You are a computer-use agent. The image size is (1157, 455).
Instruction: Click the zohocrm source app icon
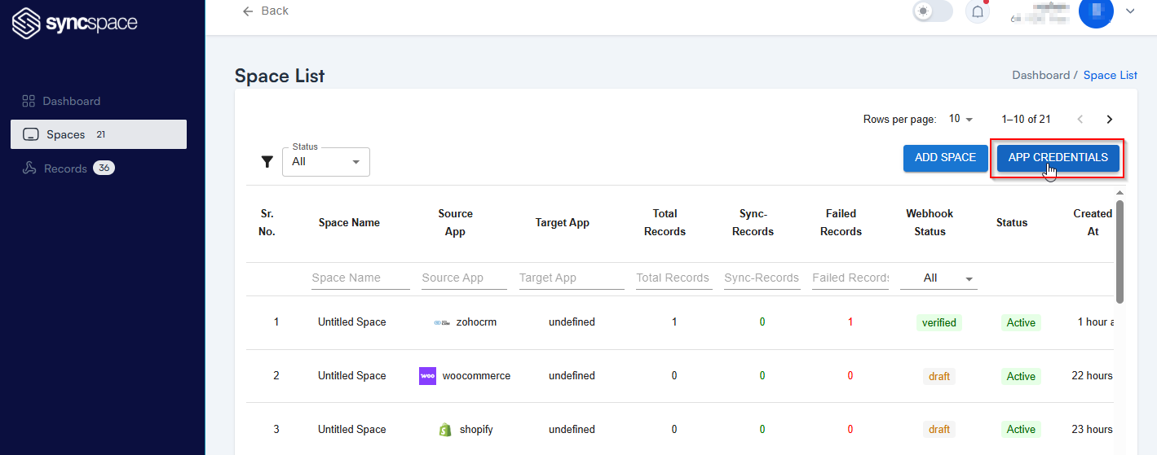(x=442, y=322)
